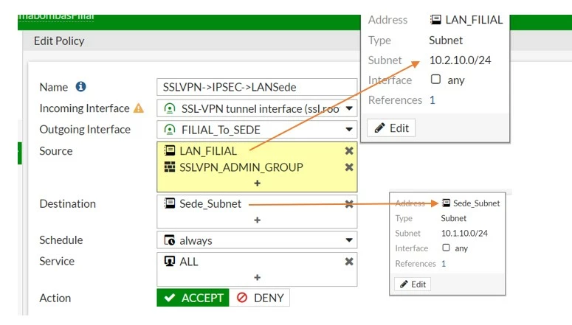Open the Incoming Interface dropdown
The height and width of the screenshot is (325, 572).
pyautogui.click(x=349, y=108)
